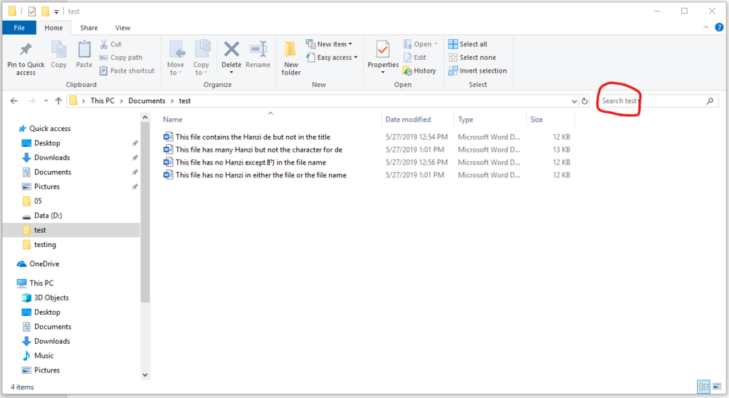Select the Copy path option
This screenshot has width=729, height=398.
coord(121,57)
